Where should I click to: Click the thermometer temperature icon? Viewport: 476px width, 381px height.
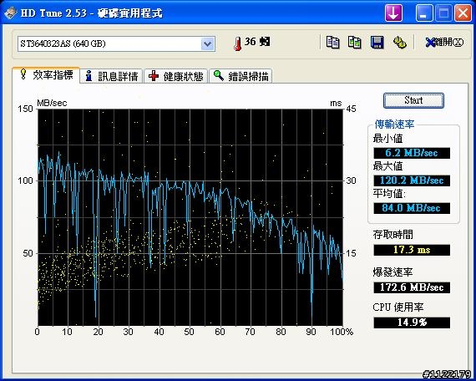(x=238, y=43)
